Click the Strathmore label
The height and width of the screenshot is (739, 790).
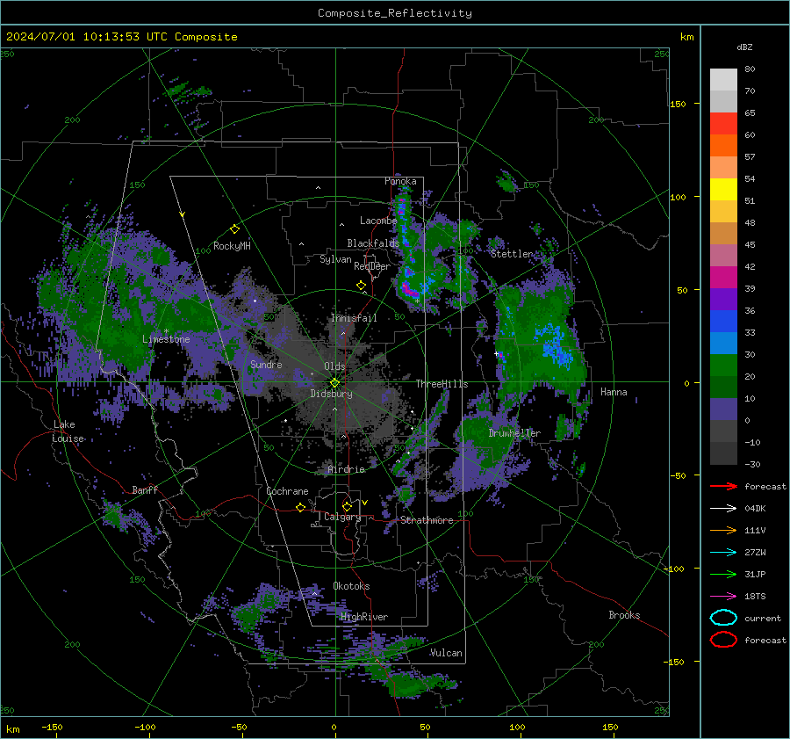point(427,520)
